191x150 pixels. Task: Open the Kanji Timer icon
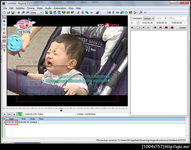click(131, 12)
